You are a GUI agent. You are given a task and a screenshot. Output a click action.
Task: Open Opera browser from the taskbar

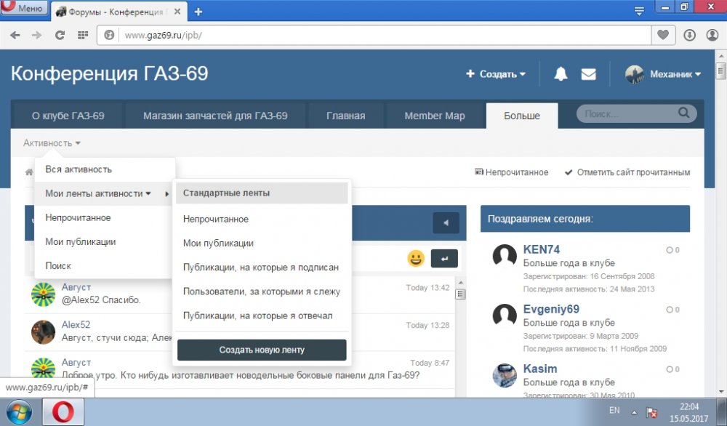(x=63, y=412)
